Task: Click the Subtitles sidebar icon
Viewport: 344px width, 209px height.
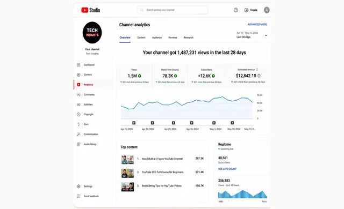Action: tap(78, 104)
